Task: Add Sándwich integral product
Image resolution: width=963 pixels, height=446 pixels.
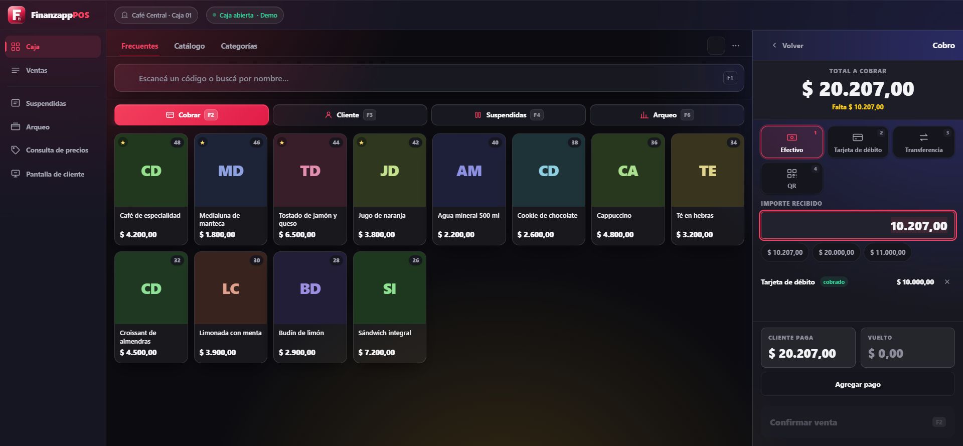Action: pos(390,307)
